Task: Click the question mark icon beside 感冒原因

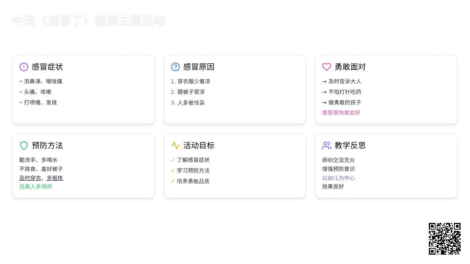Action: pos(175,67)
